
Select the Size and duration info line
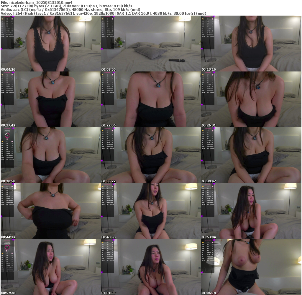(x=66, y=6)
